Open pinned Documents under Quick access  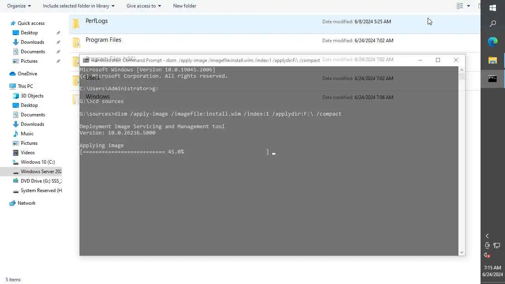33,52
